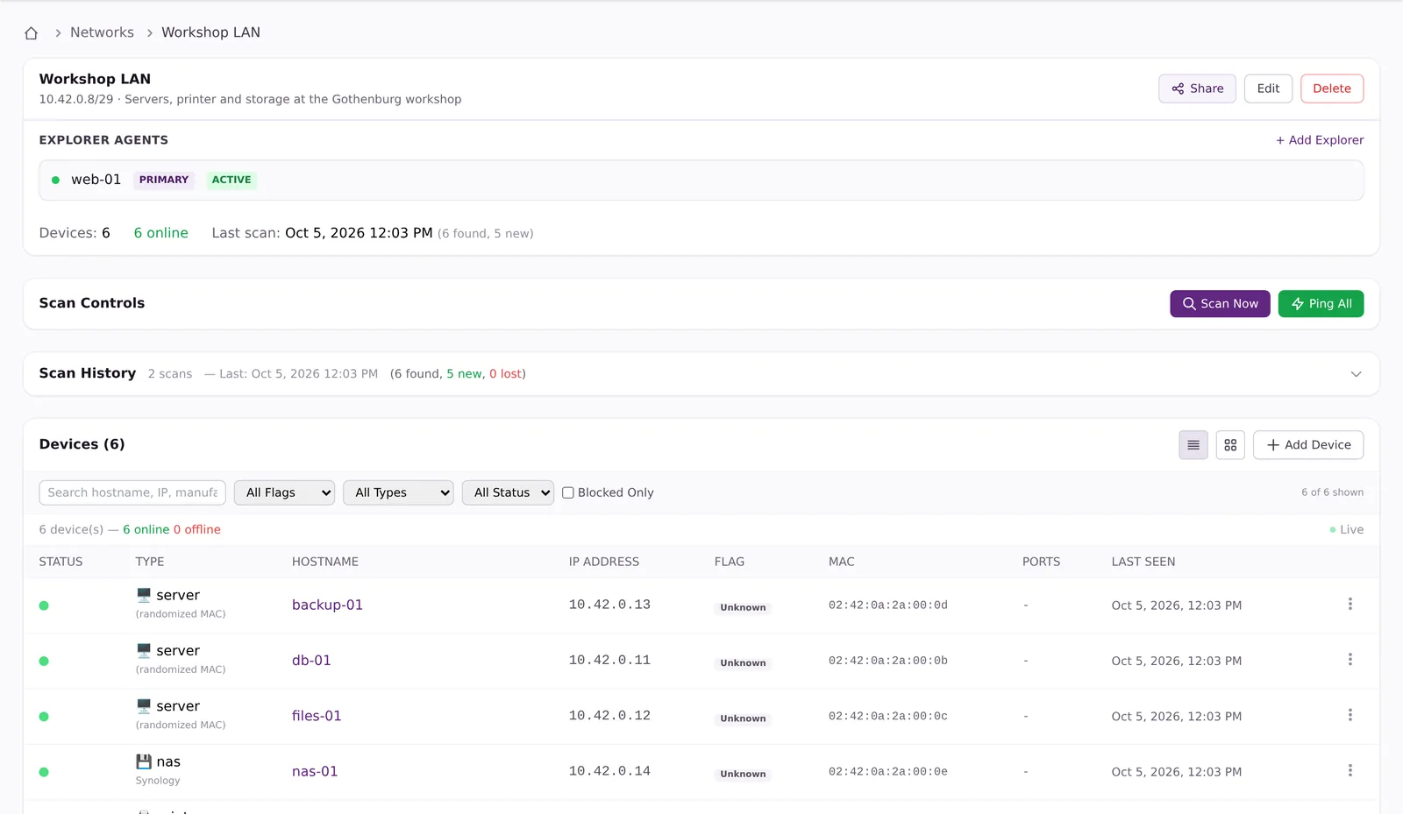Go to the home icon in breadcrumb
This screenshot has height=814, width=1403.
coord(32,32)
